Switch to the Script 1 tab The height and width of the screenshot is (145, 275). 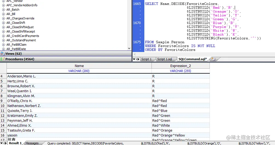[146, 59]
